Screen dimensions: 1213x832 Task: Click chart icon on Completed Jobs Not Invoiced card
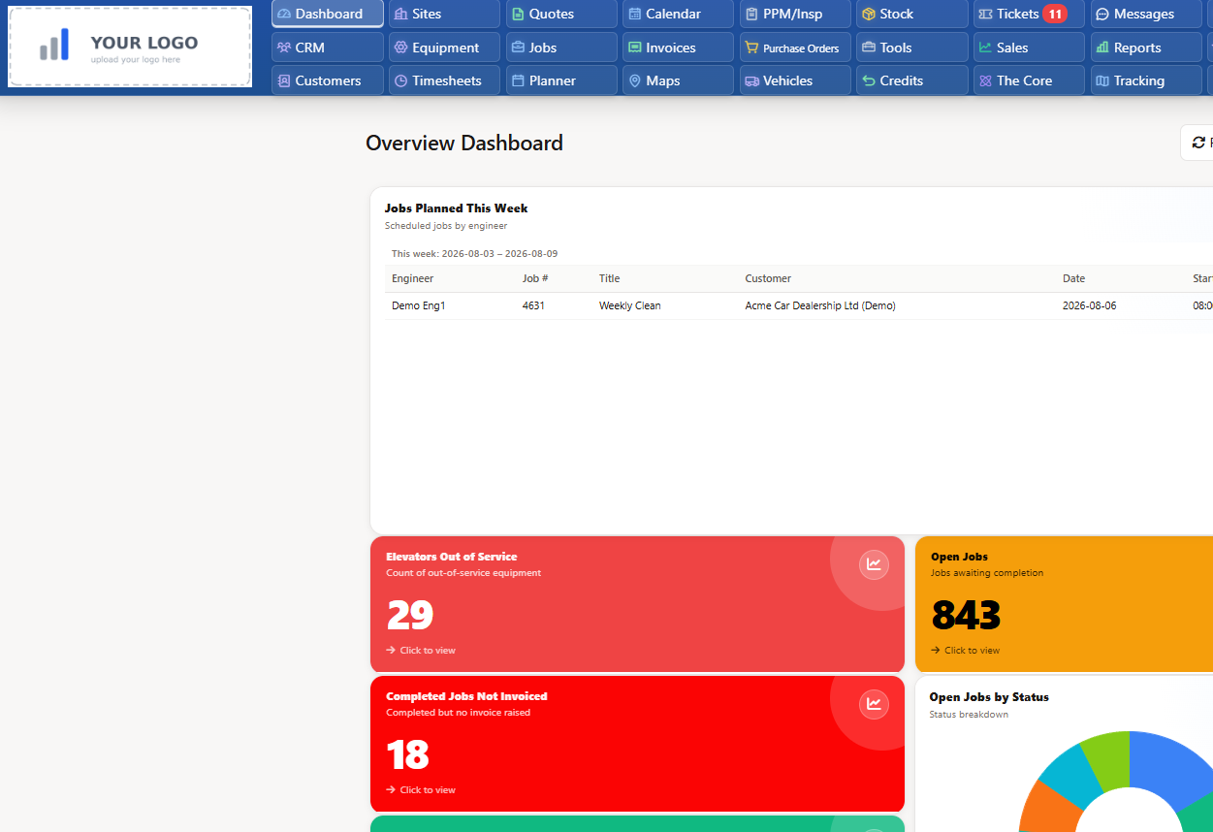pos(874,704)
